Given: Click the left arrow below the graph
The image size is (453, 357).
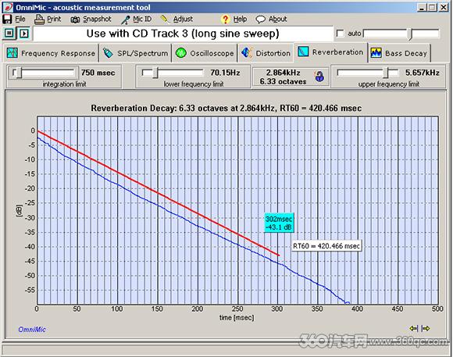Looking at the screenshot, I should [413, 328].
